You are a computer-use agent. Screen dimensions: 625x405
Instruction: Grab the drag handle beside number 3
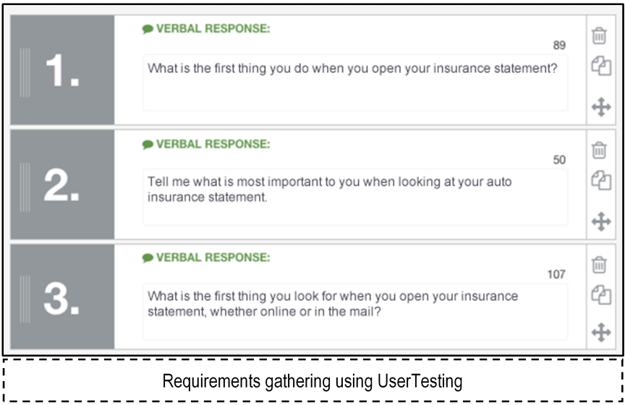25,299
